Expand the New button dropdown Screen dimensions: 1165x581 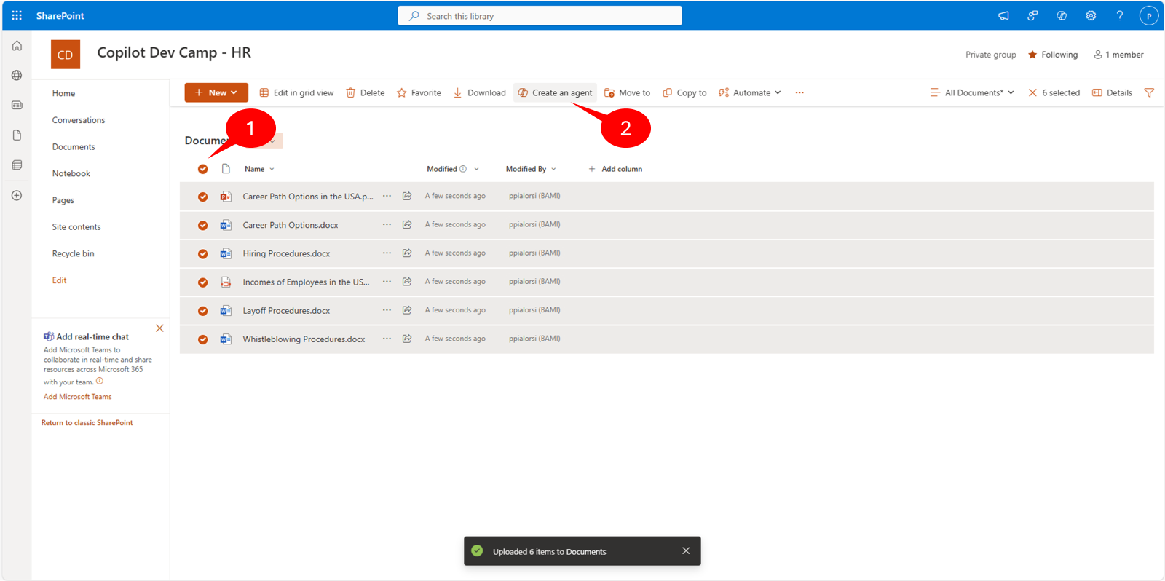coord(216,92)
